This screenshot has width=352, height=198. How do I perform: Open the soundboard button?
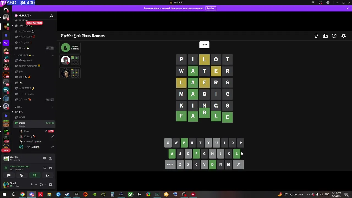pyautogui.click(x=48, y=175)
